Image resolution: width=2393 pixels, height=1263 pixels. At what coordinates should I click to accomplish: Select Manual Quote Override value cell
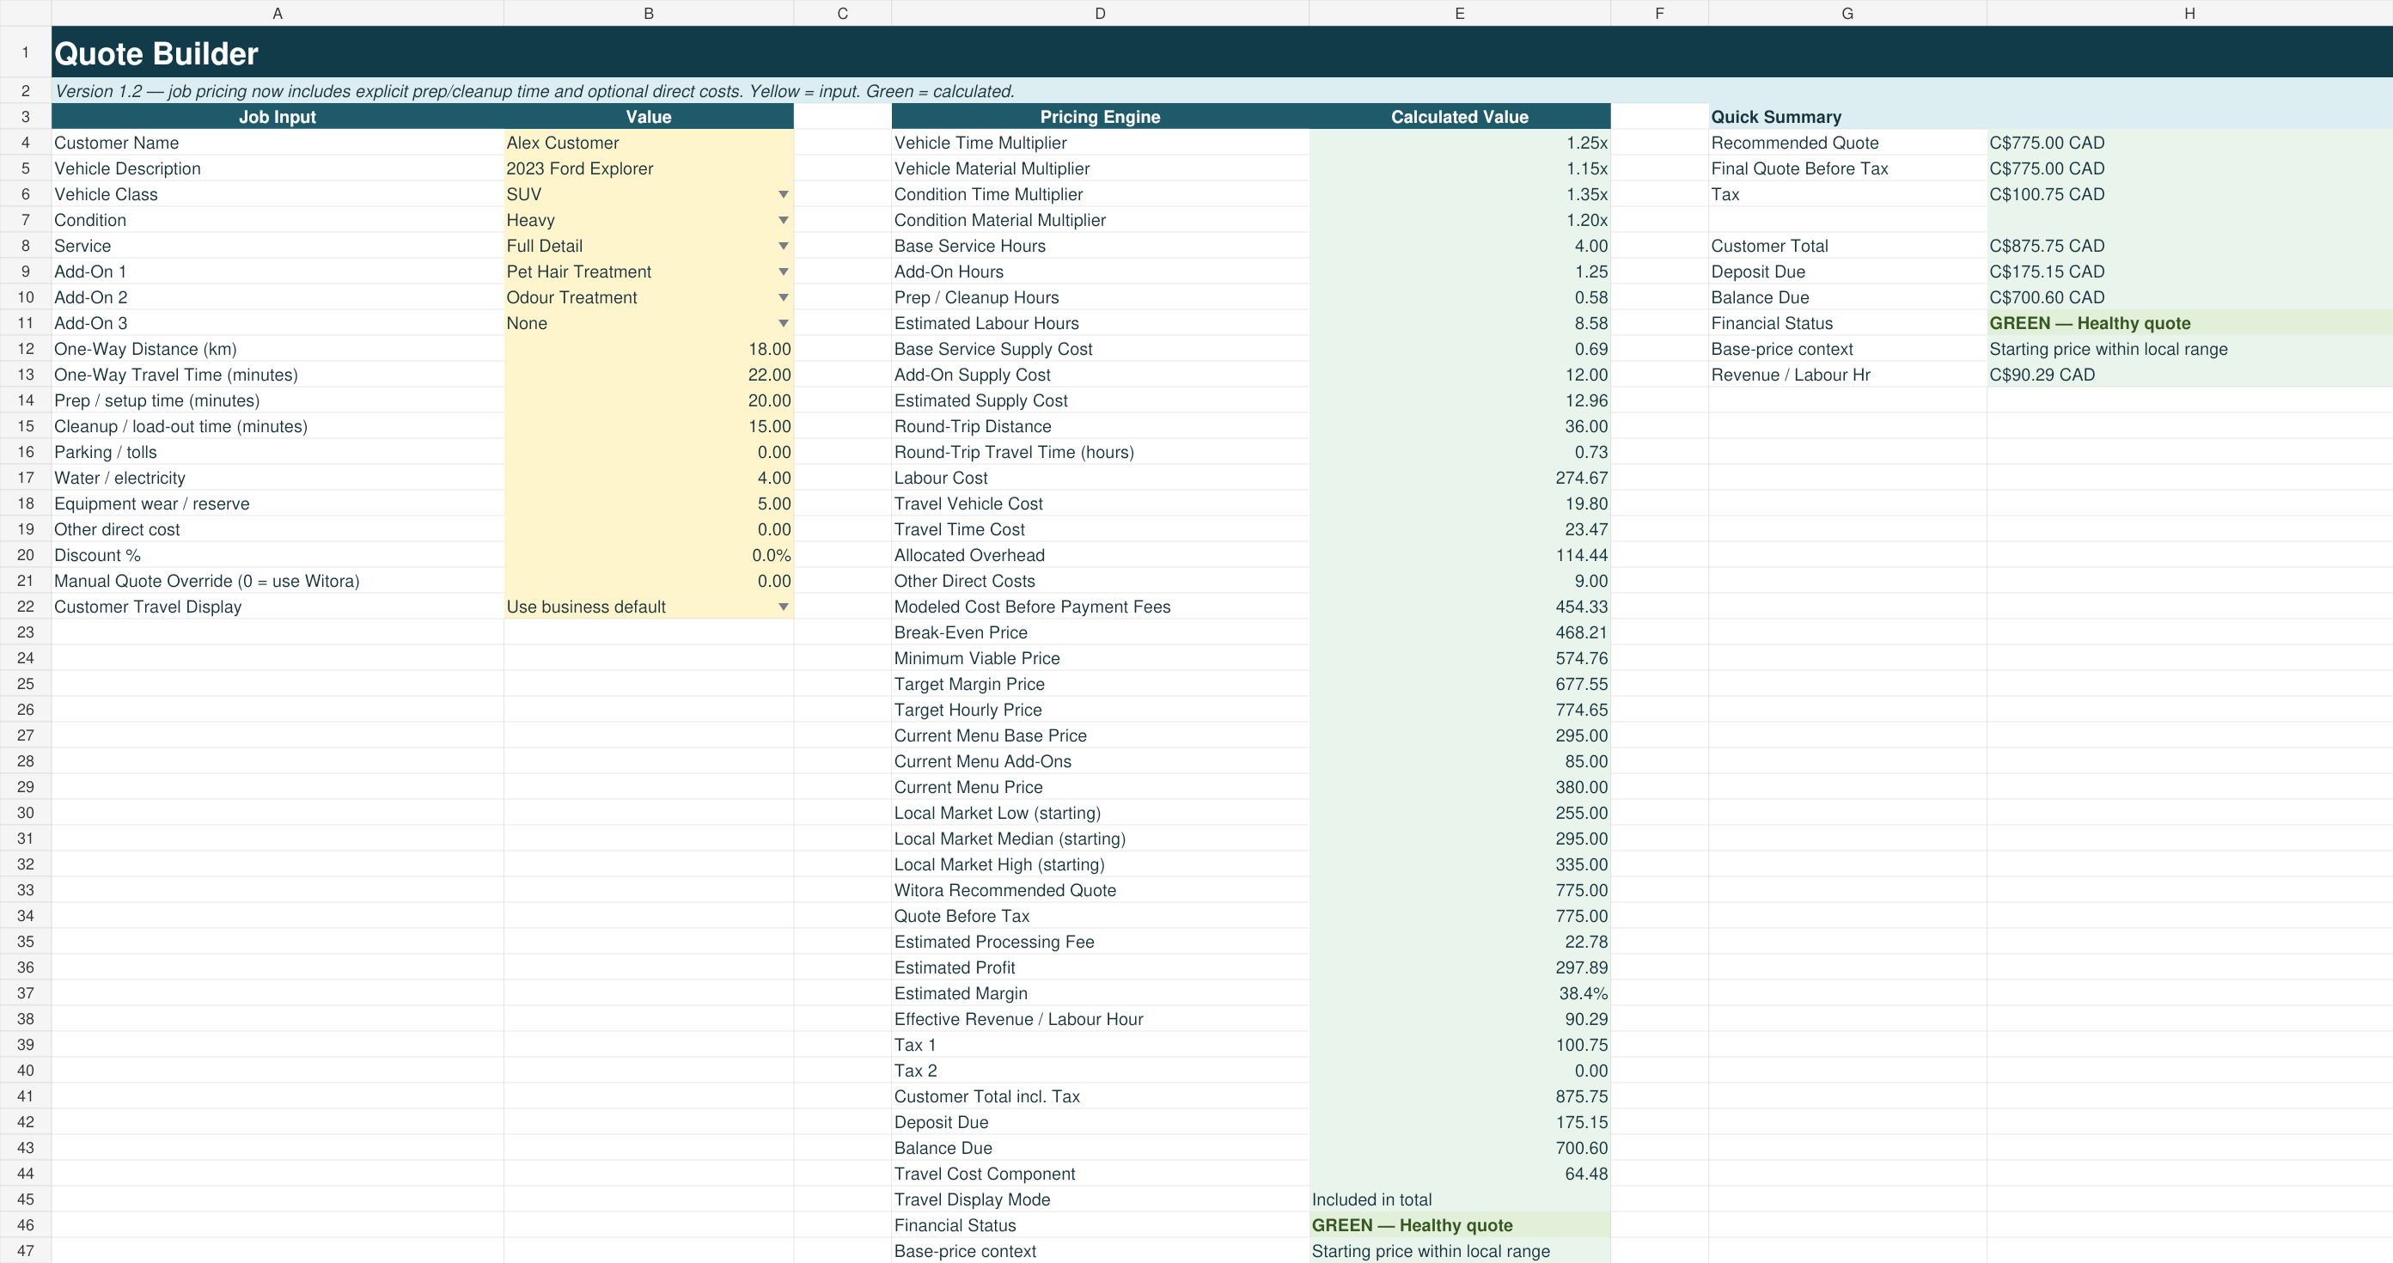(649, 582)
